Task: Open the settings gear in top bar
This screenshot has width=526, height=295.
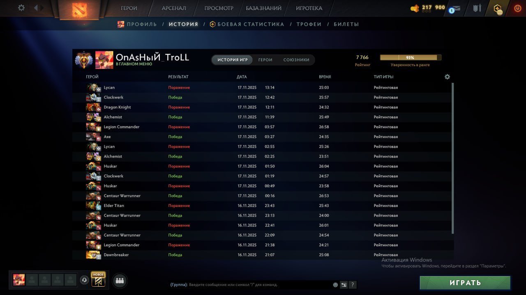Action: (x=21, y=8)
